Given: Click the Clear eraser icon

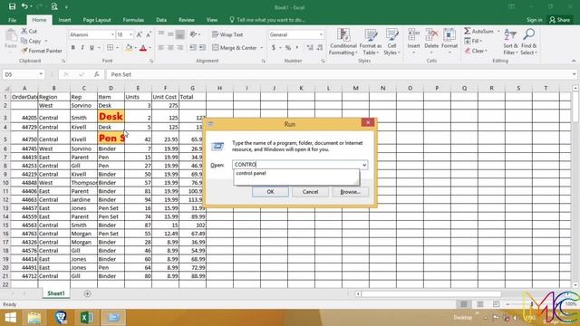Looking at the screenshot, I should (x=468, y=51).
